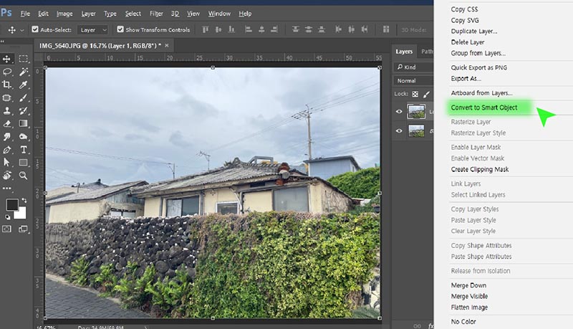Pick the Brush tool
Viewport: 573px width, 329px height.
(24, 97)
